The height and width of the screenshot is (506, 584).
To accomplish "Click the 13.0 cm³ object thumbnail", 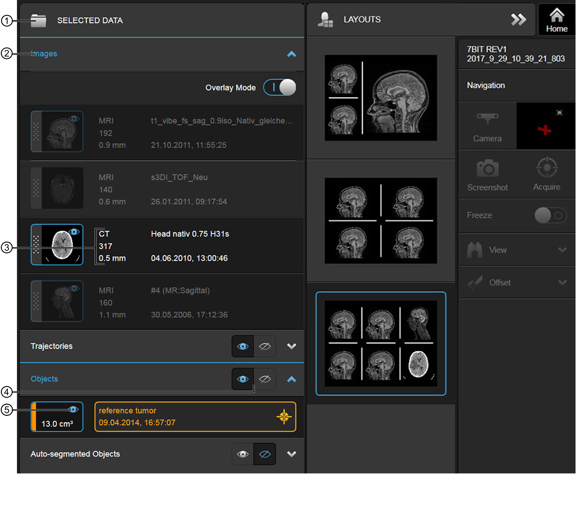I will pyautogui.click(x=57, y=417).
